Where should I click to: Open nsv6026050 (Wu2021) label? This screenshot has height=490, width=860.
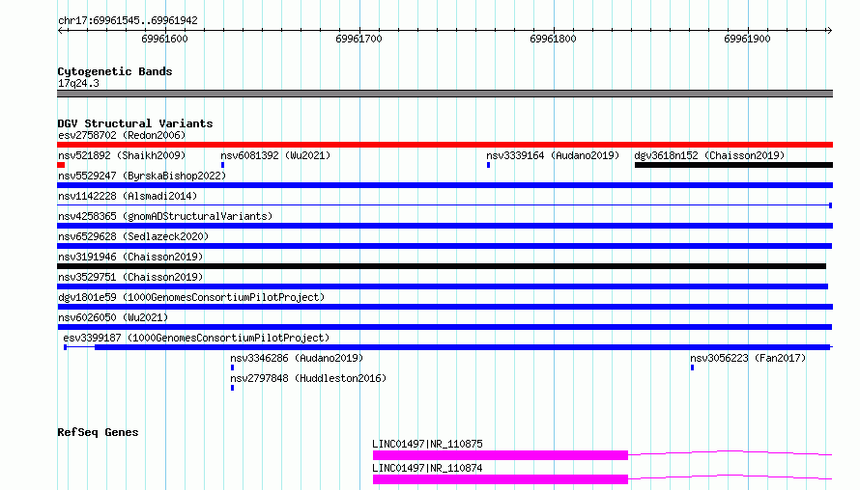[x=113, y=317]
